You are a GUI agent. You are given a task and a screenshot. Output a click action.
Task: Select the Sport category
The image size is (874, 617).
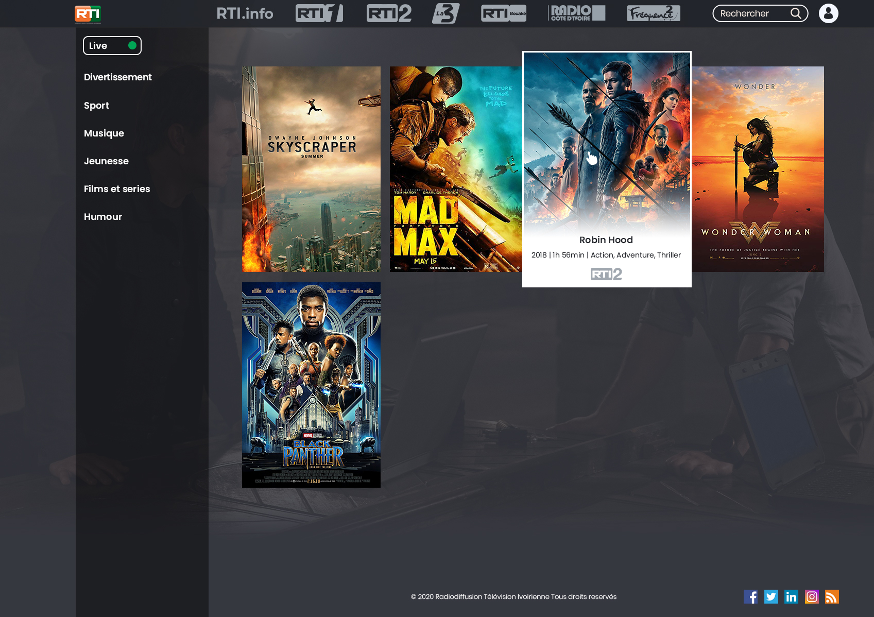click(x=96, y=106)
